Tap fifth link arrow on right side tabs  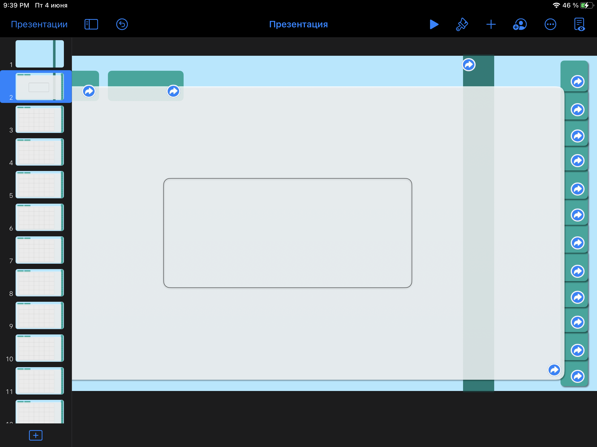point(578,189)
